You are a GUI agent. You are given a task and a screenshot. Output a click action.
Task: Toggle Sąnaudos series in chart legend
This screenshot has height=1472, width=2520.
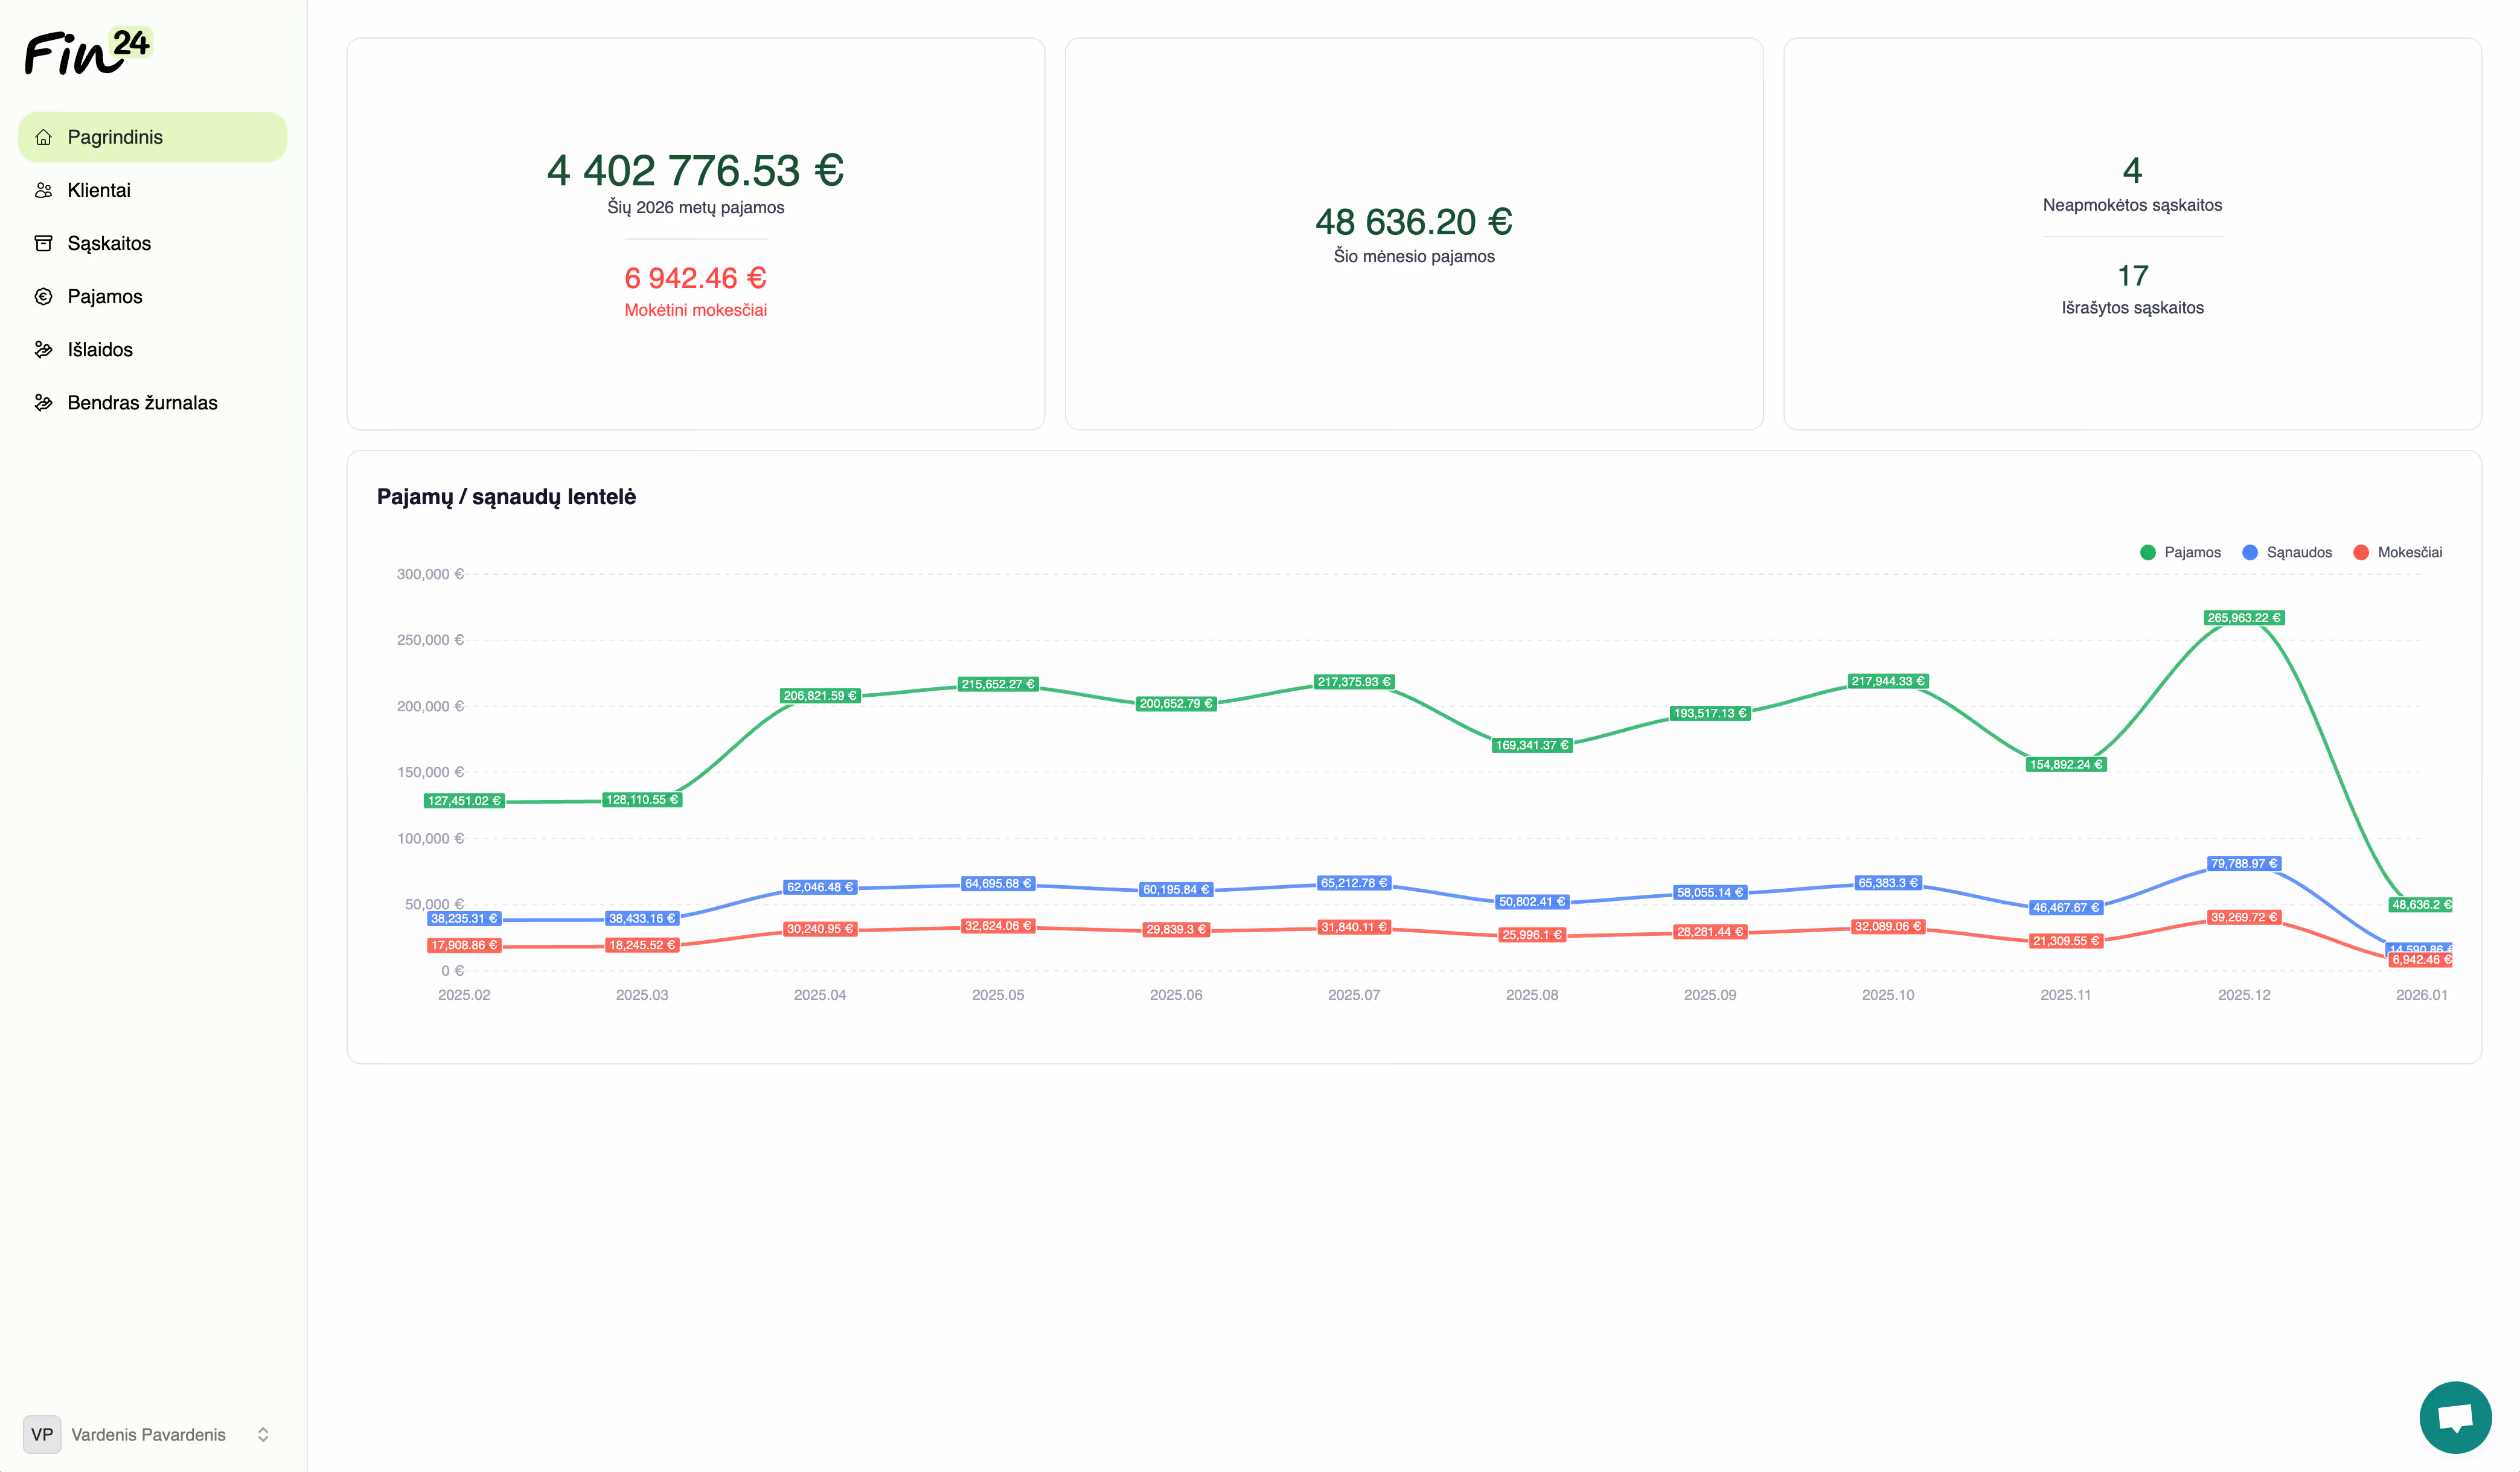pyautogui.click(x=2298, y=552)
